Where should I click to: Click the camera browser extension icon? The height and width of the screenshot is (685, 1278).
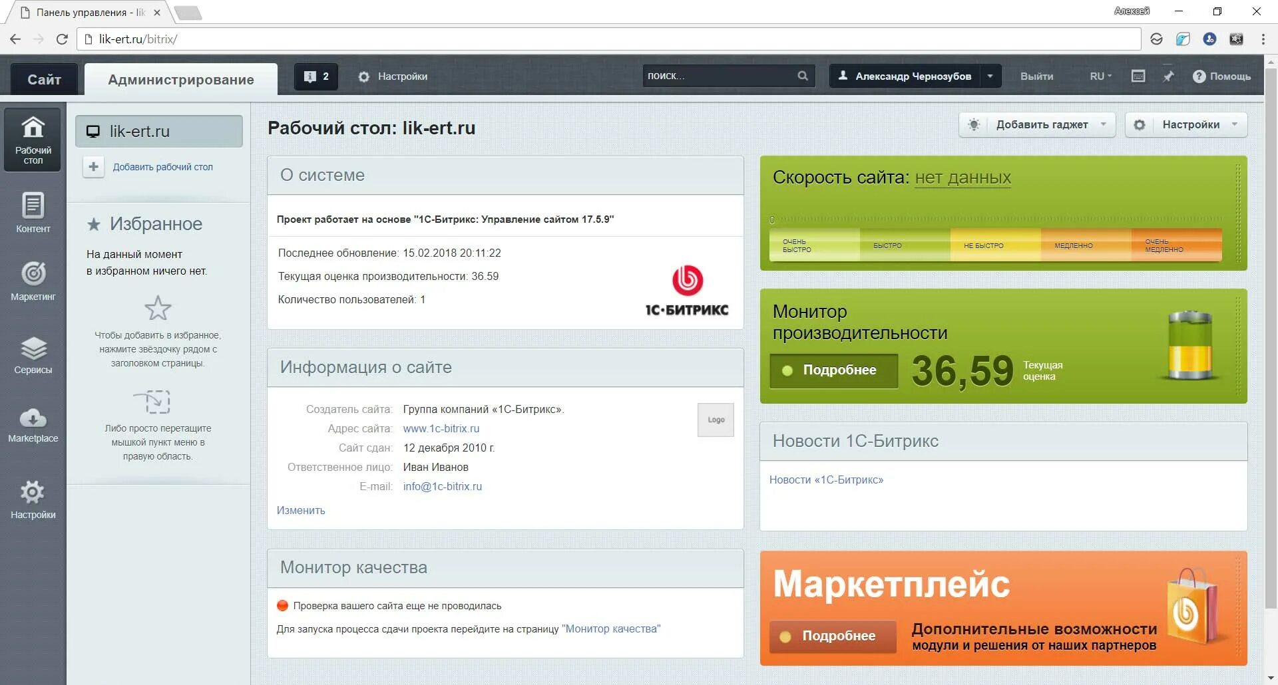pyautogui.click(x=1236, y=39)
